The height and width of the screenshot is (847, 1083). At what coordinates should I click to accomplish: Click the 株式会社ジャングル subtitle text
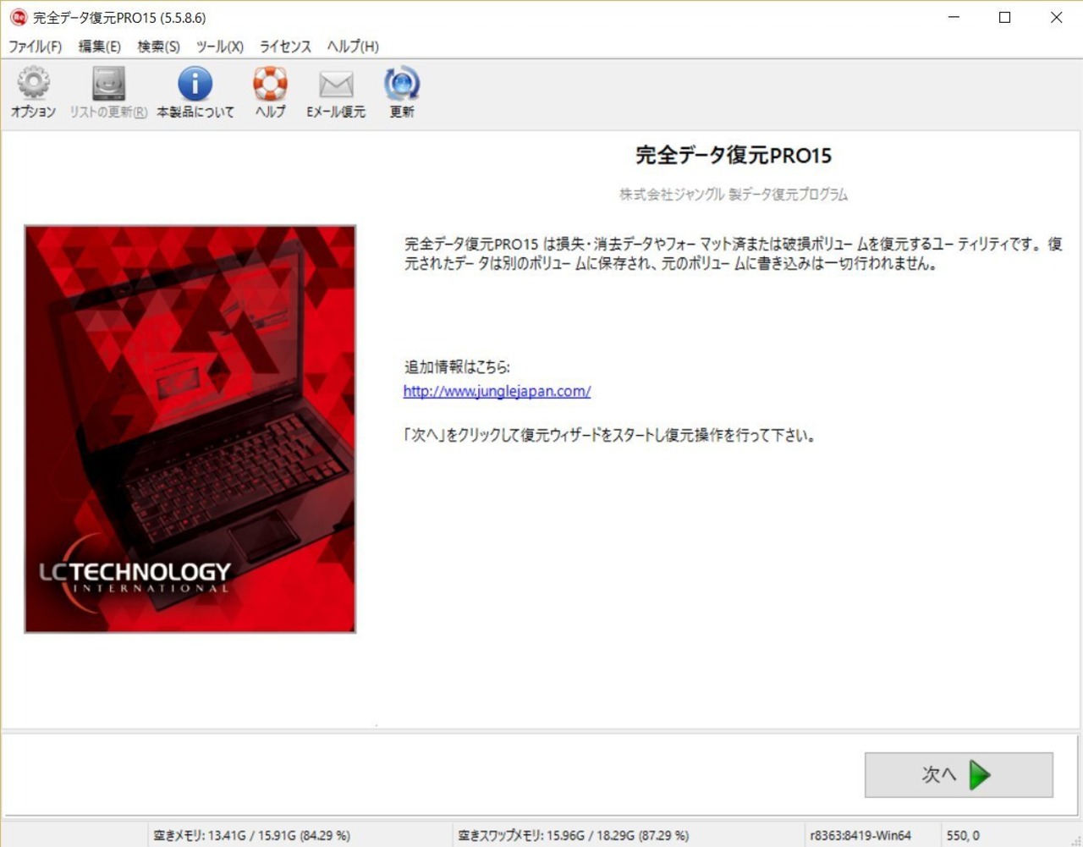(734, 195)
